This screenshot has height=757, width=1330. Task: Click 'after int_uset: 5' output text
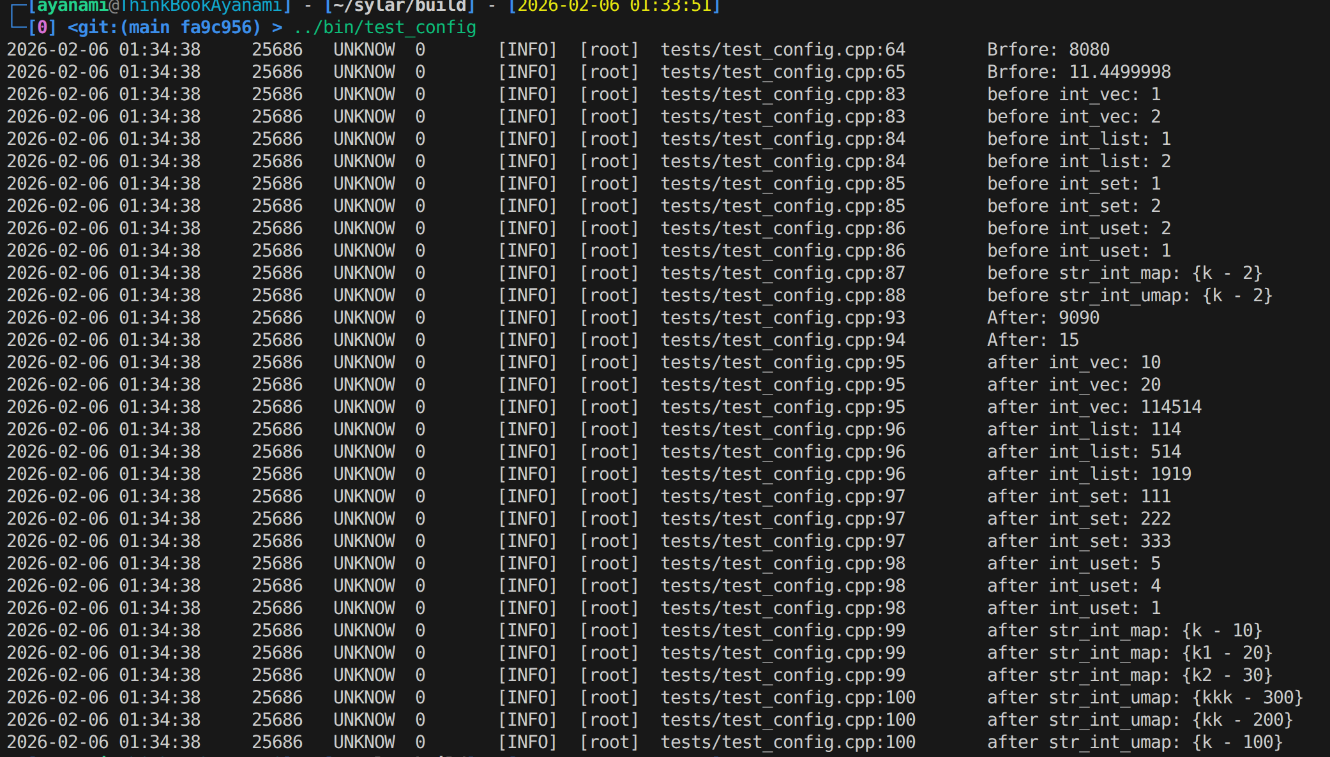pos(1073,564)
